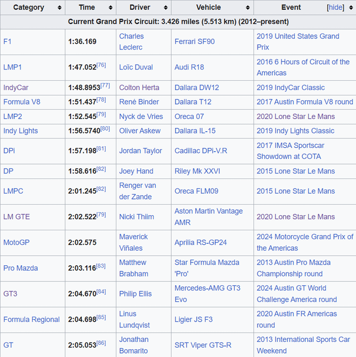356x357 pixels.
Task: Open reference [77] next to 1:48.8953
Action: click(105, 86)
